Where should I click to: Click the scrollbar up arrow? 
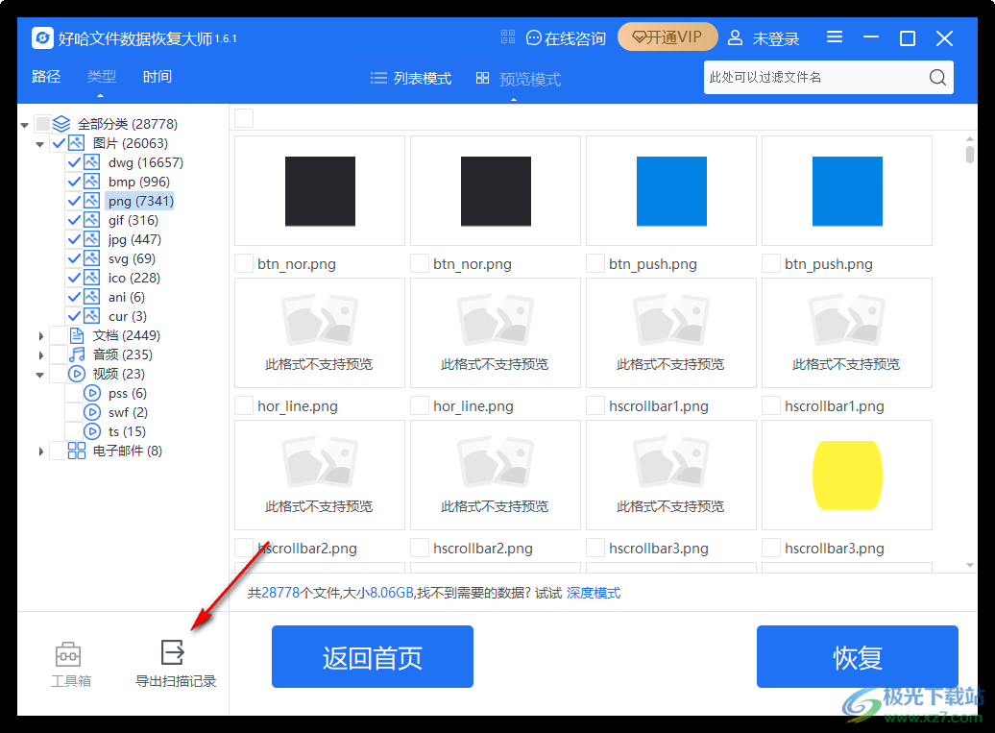970,138
